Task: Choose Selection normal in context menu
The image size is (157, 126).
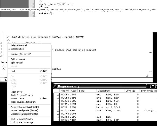Action: coord(19,45)
